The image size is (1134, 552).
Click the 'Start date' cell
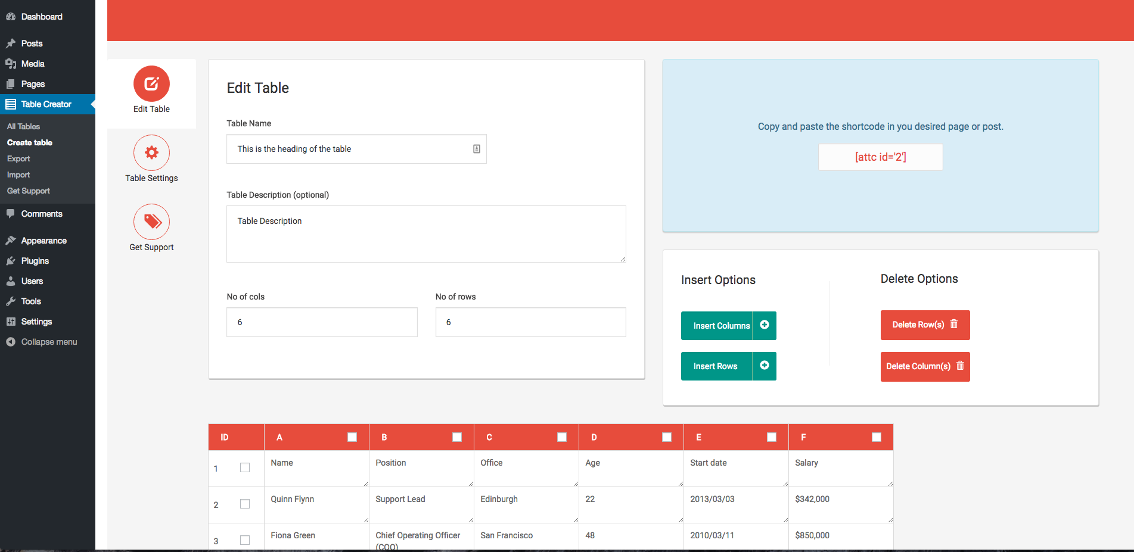click(x=737, y=469)
